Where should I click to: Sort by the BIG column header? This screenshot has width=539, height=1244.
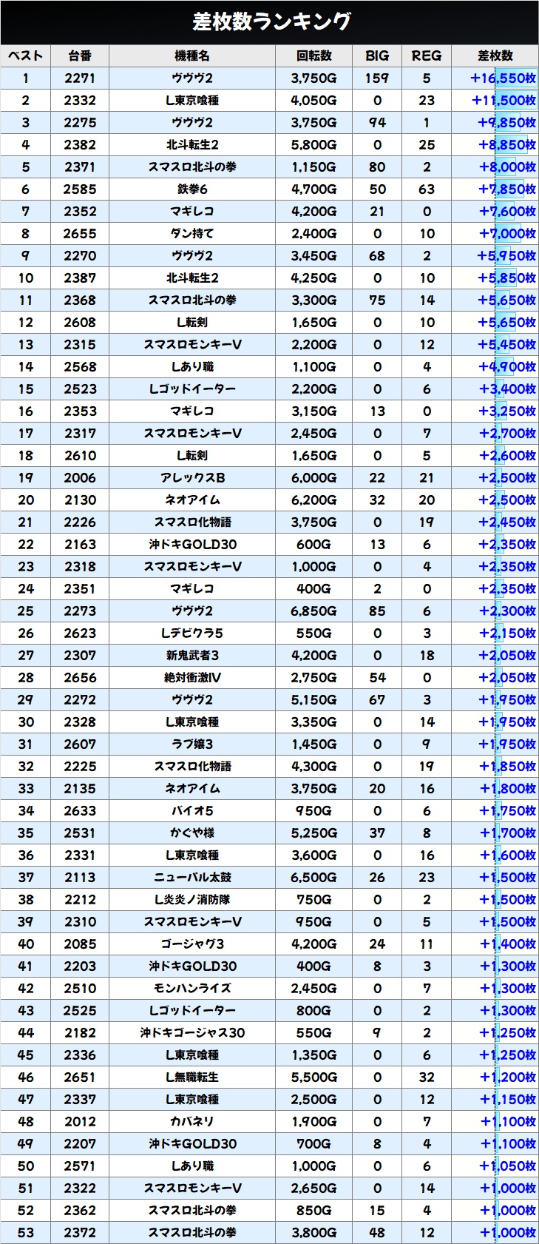pos(377,56)
